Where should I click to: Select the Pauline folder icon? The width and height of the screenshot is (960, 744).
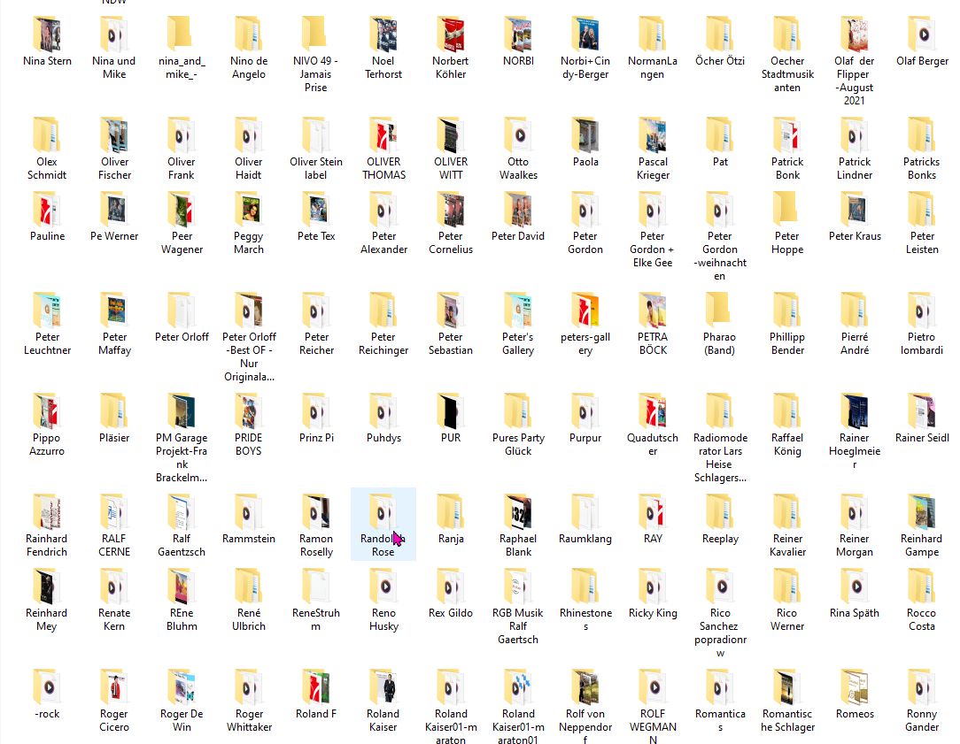pyautogui.click(x=47, y=210)
